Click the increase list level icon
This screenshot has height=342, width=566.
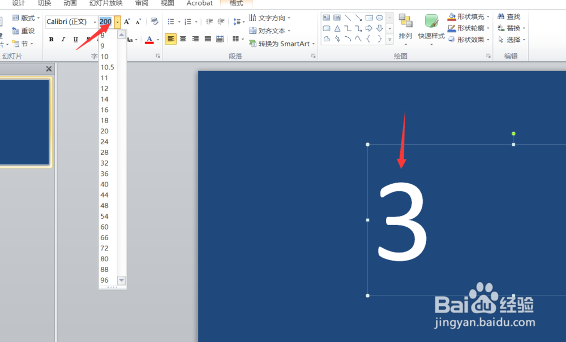point(221,21)
